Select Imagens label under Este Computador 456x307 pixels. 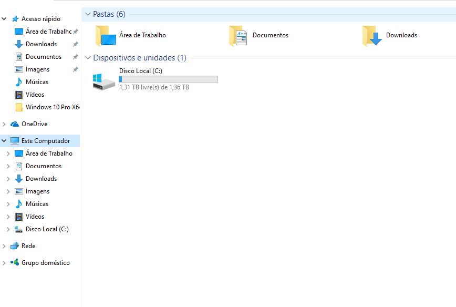tap(37, 191)
